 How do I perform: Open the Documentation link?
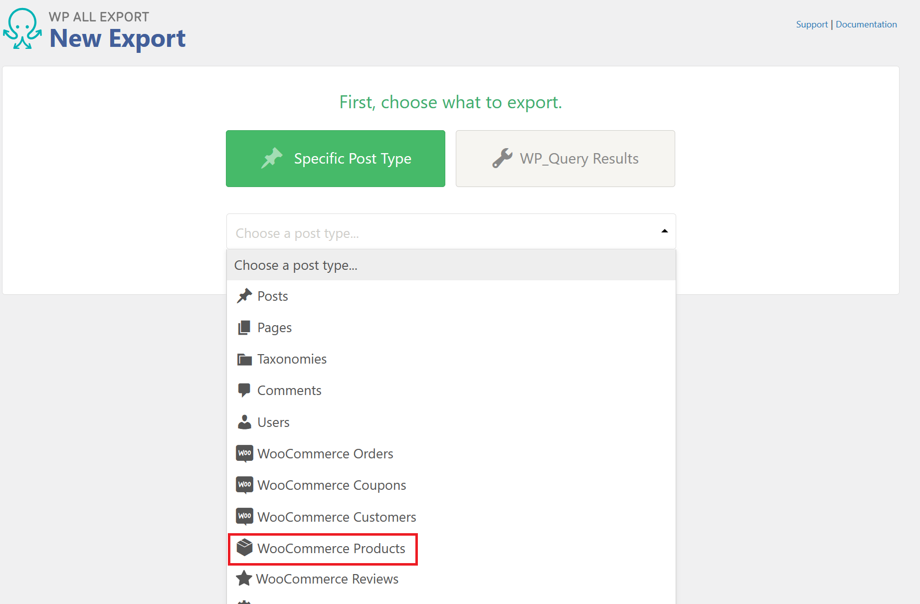(x=866, y=24)
